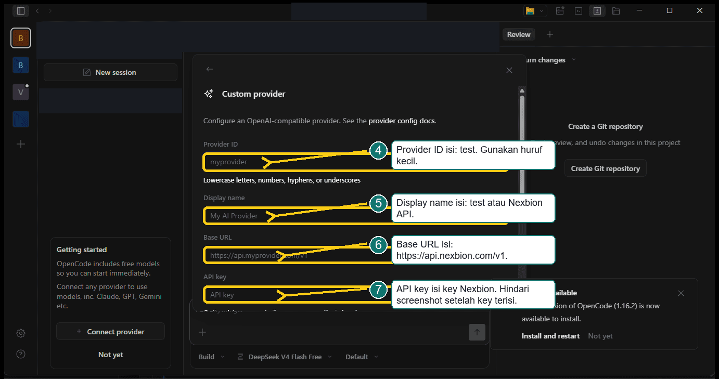Viewport: 719px width, 379px height.
Task: Open the V project avatar
Action: coord(21,93)
